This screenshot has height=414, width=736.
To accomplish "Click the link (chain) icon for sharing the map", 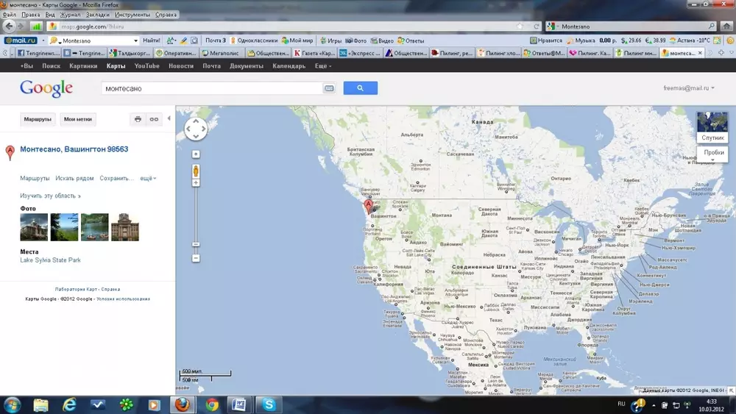I will [154, 119].
